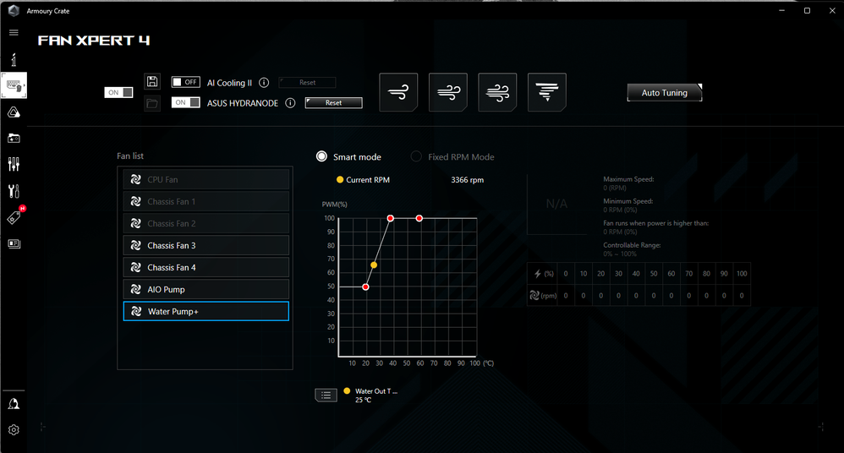Open the notifications bell icon

(14, 404)
